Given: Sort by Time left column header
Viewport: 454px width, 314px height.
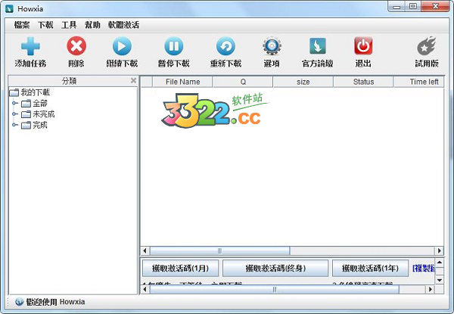Looking at the screenshot, I should coord(418,82).
